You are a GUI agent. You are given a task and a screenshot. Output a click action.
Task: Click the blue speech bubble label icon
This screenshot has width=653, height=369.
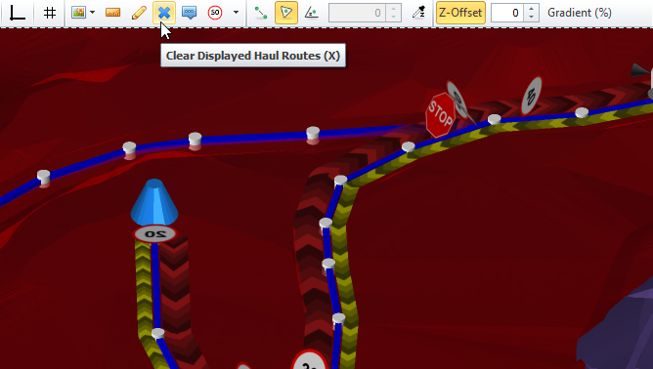(190, 13)
